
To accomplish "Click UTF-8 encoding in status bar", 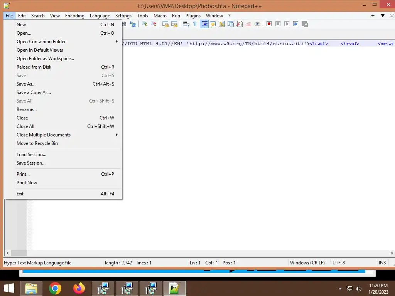I will 339,262.
